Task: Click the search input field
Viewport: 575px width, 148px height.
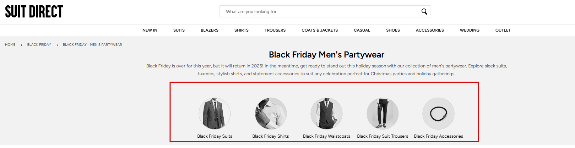Action: [x=320, y=12]
